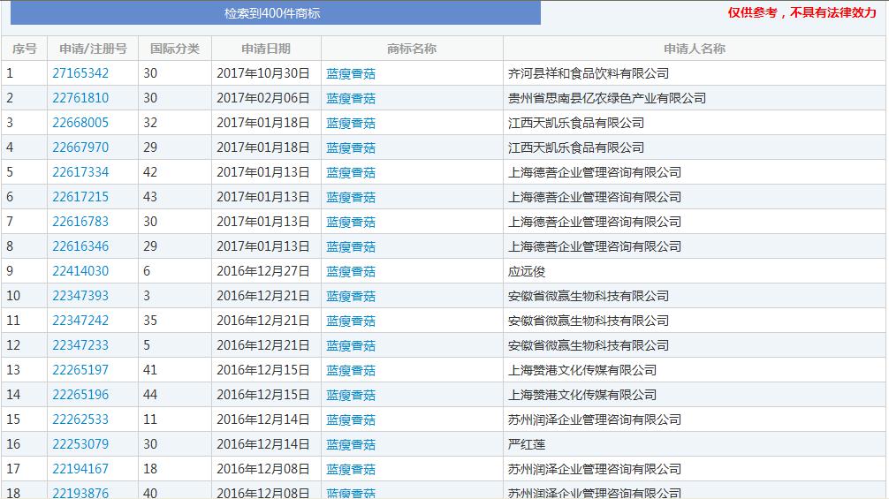
Task: Open registration number 22347242 link
Action: click(x=80, y=321)
